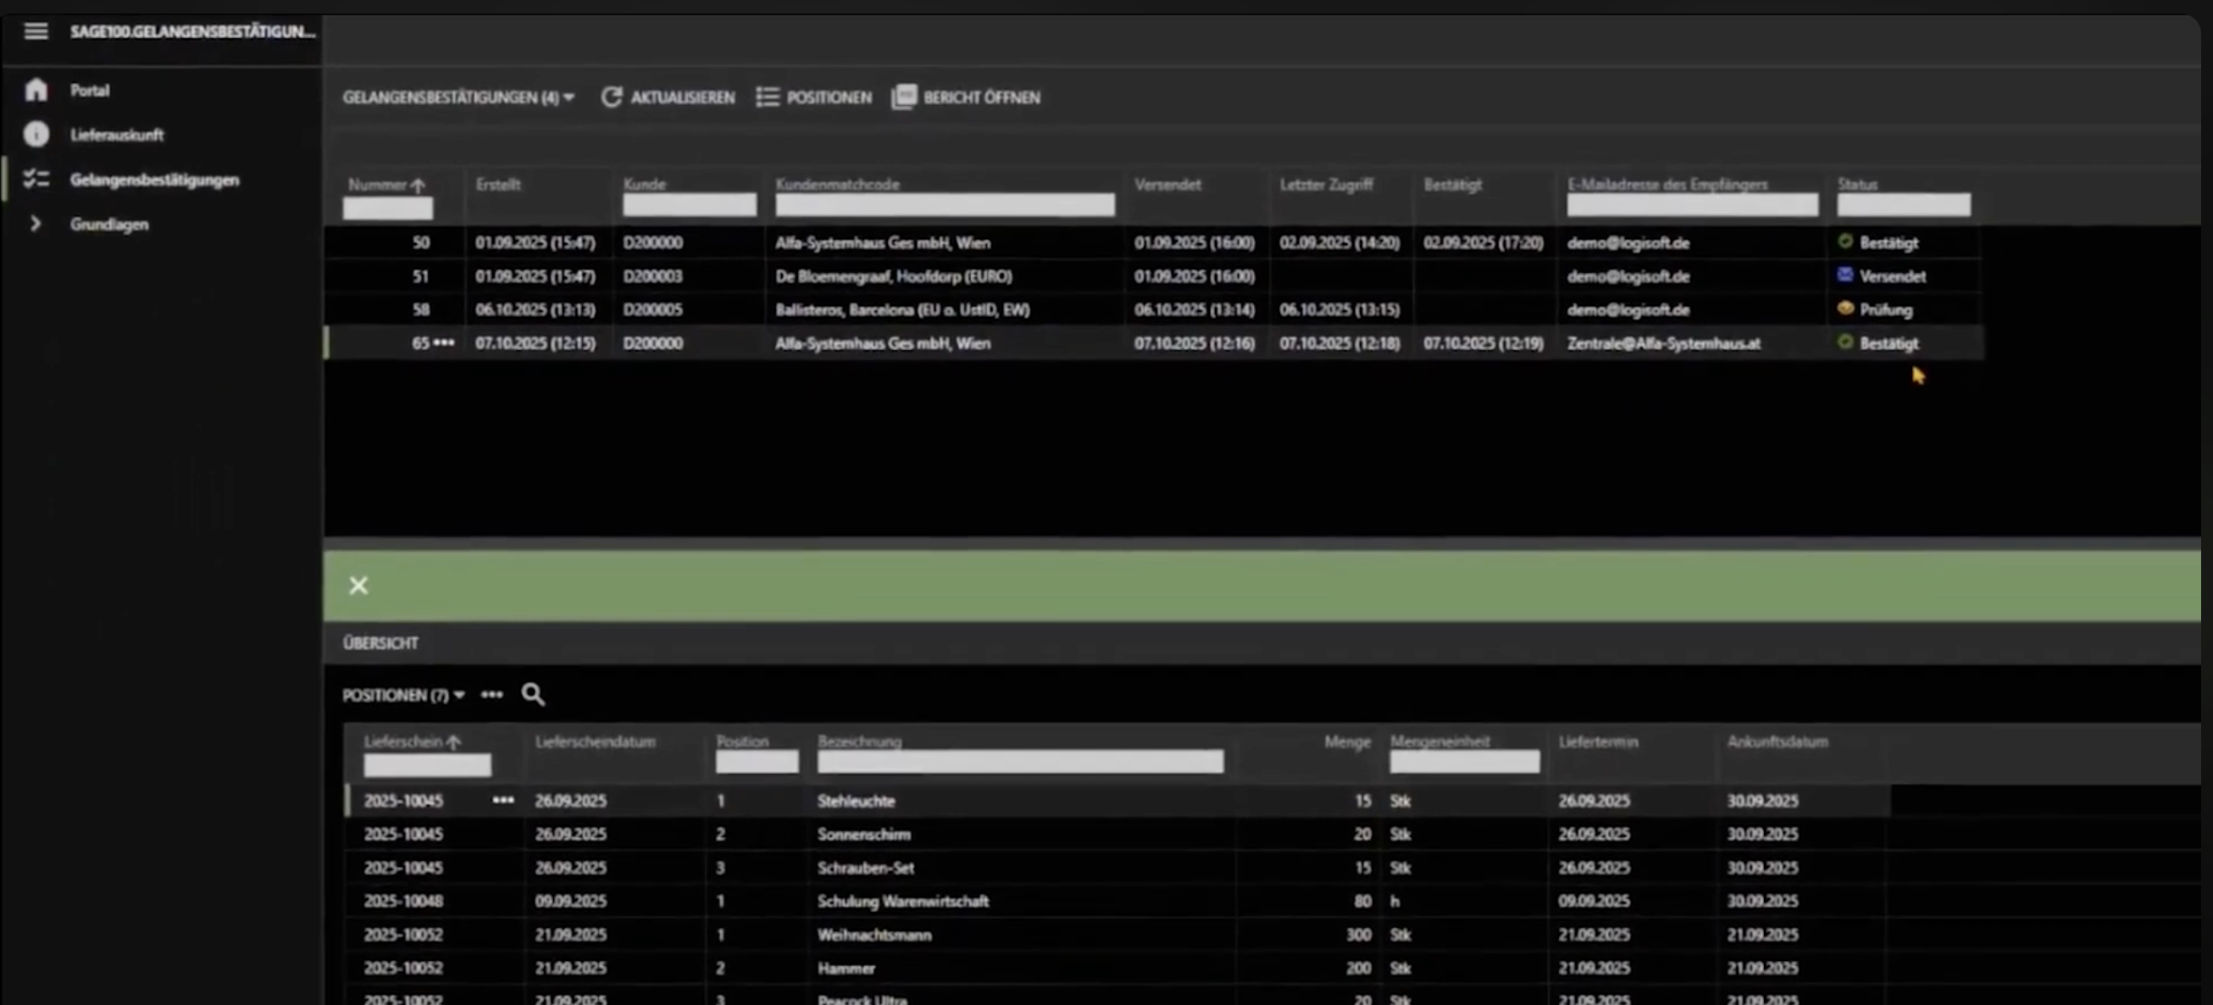This screenshot has height=1005, width=2213.
Task: Sort by the Lieferschein column arrow
Action: (x=453, y=741)
